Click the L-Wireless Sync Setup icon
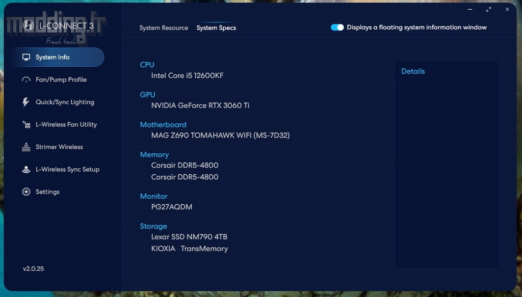The image size is (522, 297). coord(26,169)
